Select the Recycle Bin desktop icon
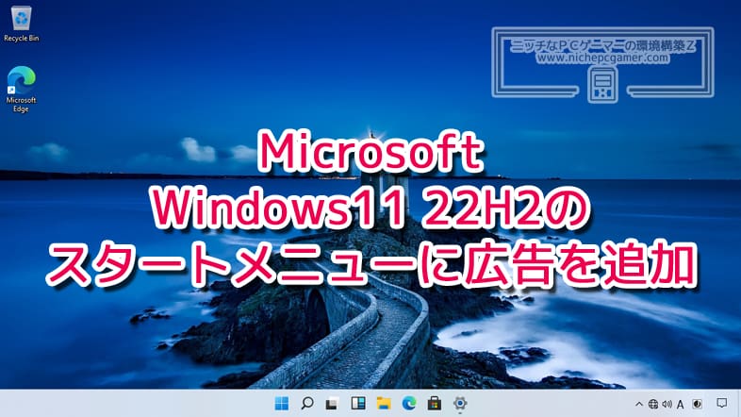 [21, 24]
